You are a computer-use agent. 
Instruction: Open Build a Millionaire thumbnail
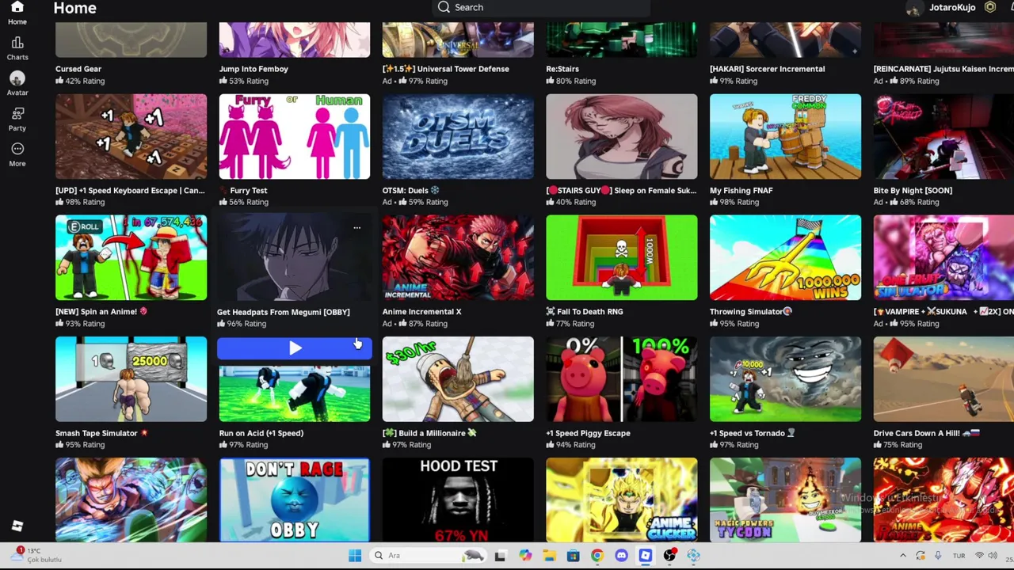[x=458, y=379]
